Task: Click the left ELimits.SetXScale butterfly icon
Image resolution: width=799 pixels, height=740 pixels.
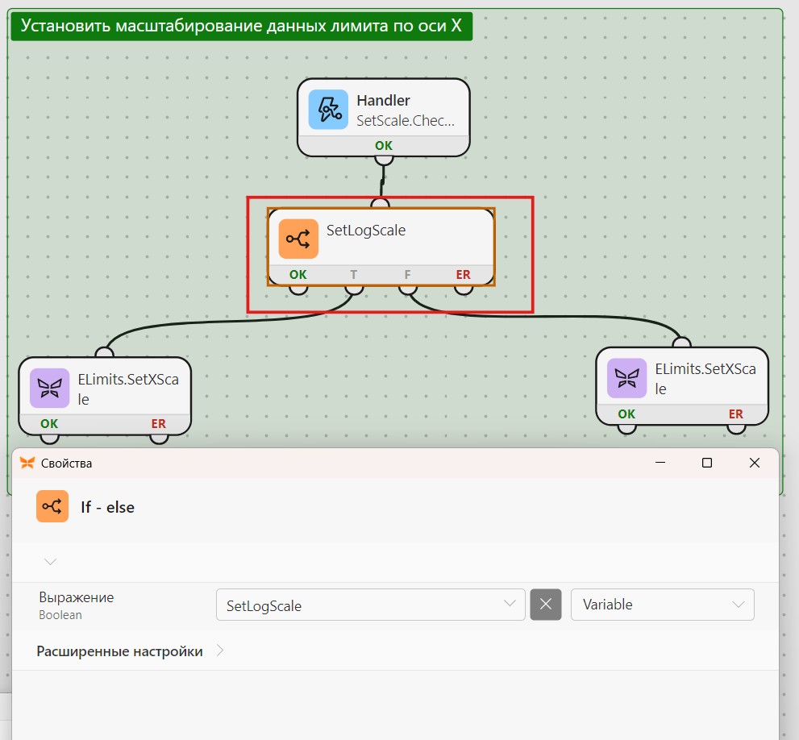Action: pyautogui.click(x=49, y=389)
